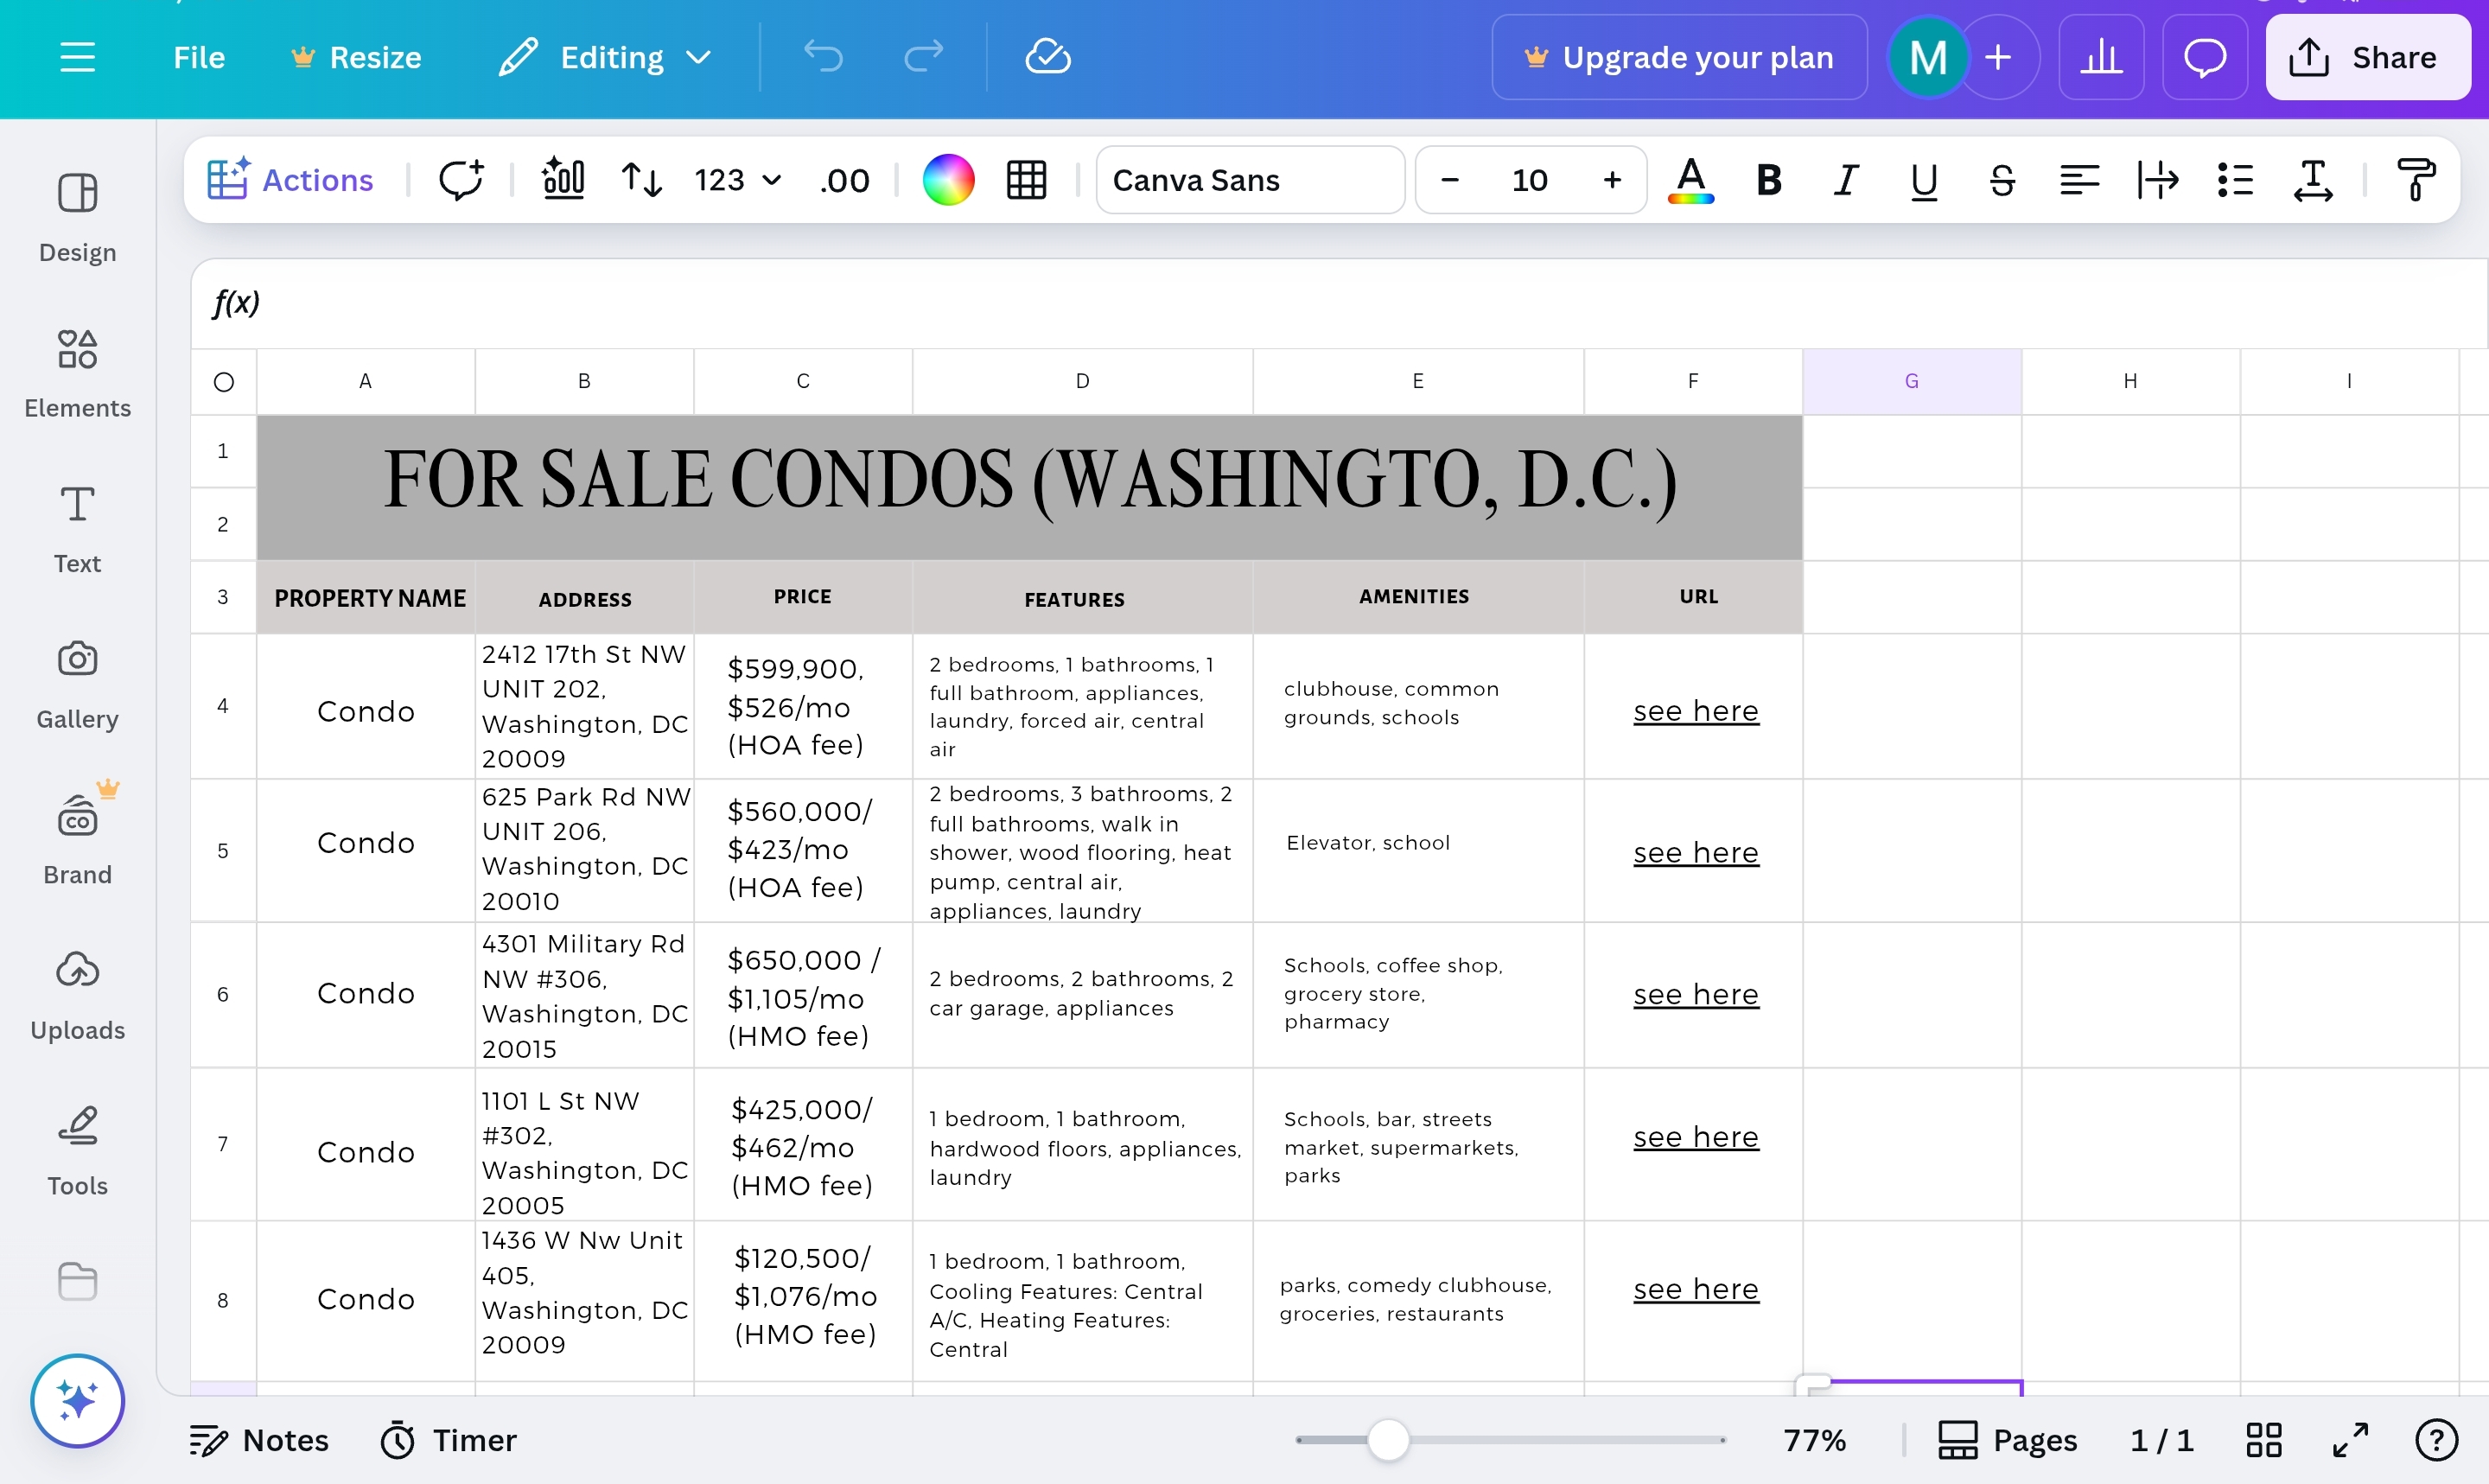Open the Uploads panel
Screen dimensions: 2489x1484
pos(77,995)
